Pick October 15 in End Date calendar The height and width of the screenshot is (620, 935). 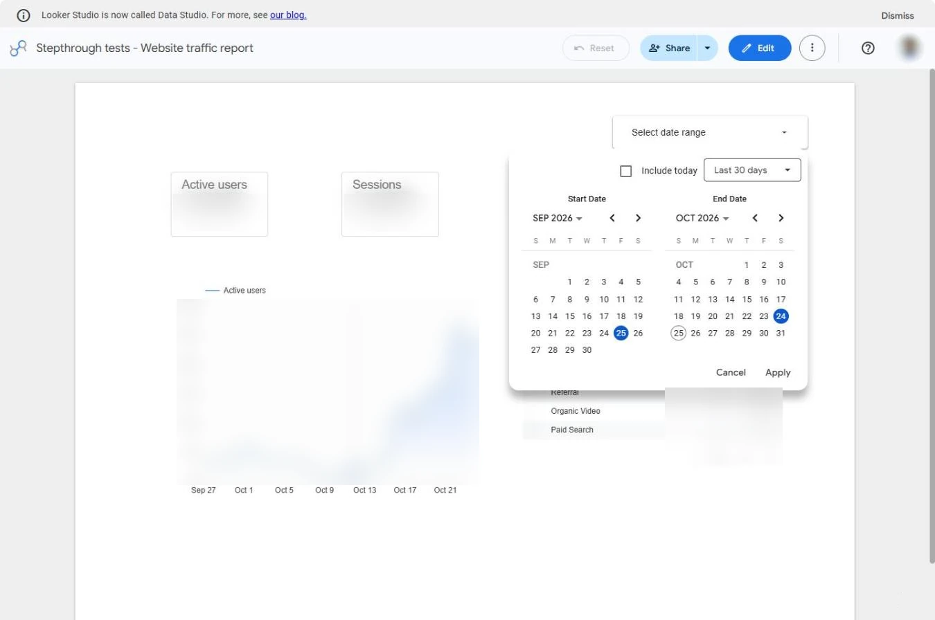click(747, 299)
